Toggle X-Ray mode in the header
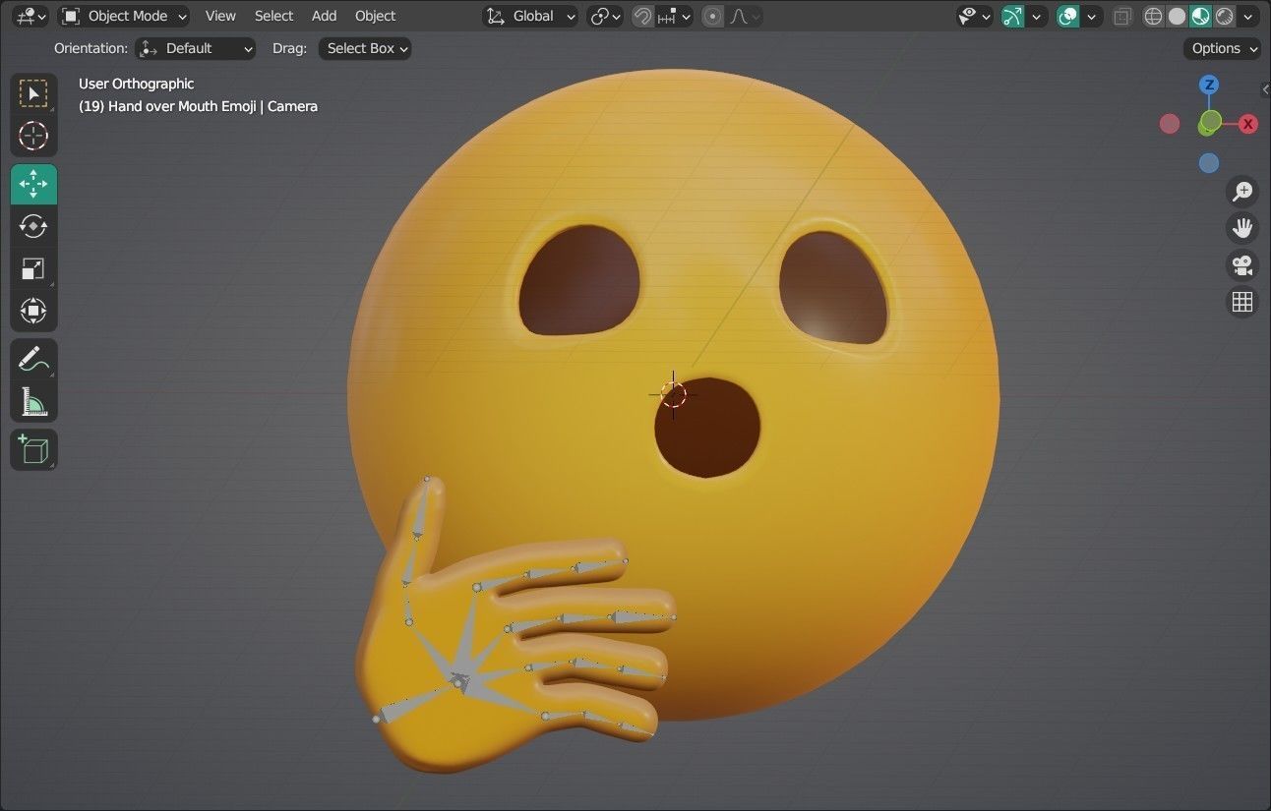The width and height of the screenshot is (1271, 811). (1122, 16)
